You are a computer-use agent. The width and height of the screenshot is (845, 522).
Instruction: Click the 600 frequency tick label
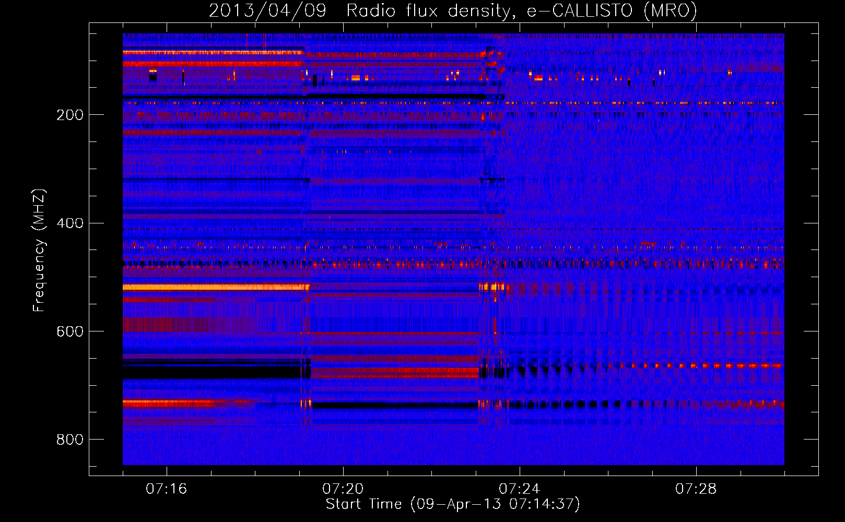click(x=70, y=332)
